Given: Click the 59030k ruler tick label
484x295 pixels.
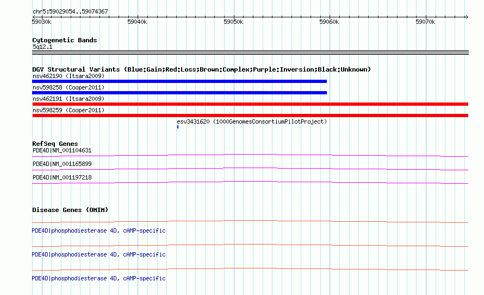Looking at the screenshot, I should point(42,22).
